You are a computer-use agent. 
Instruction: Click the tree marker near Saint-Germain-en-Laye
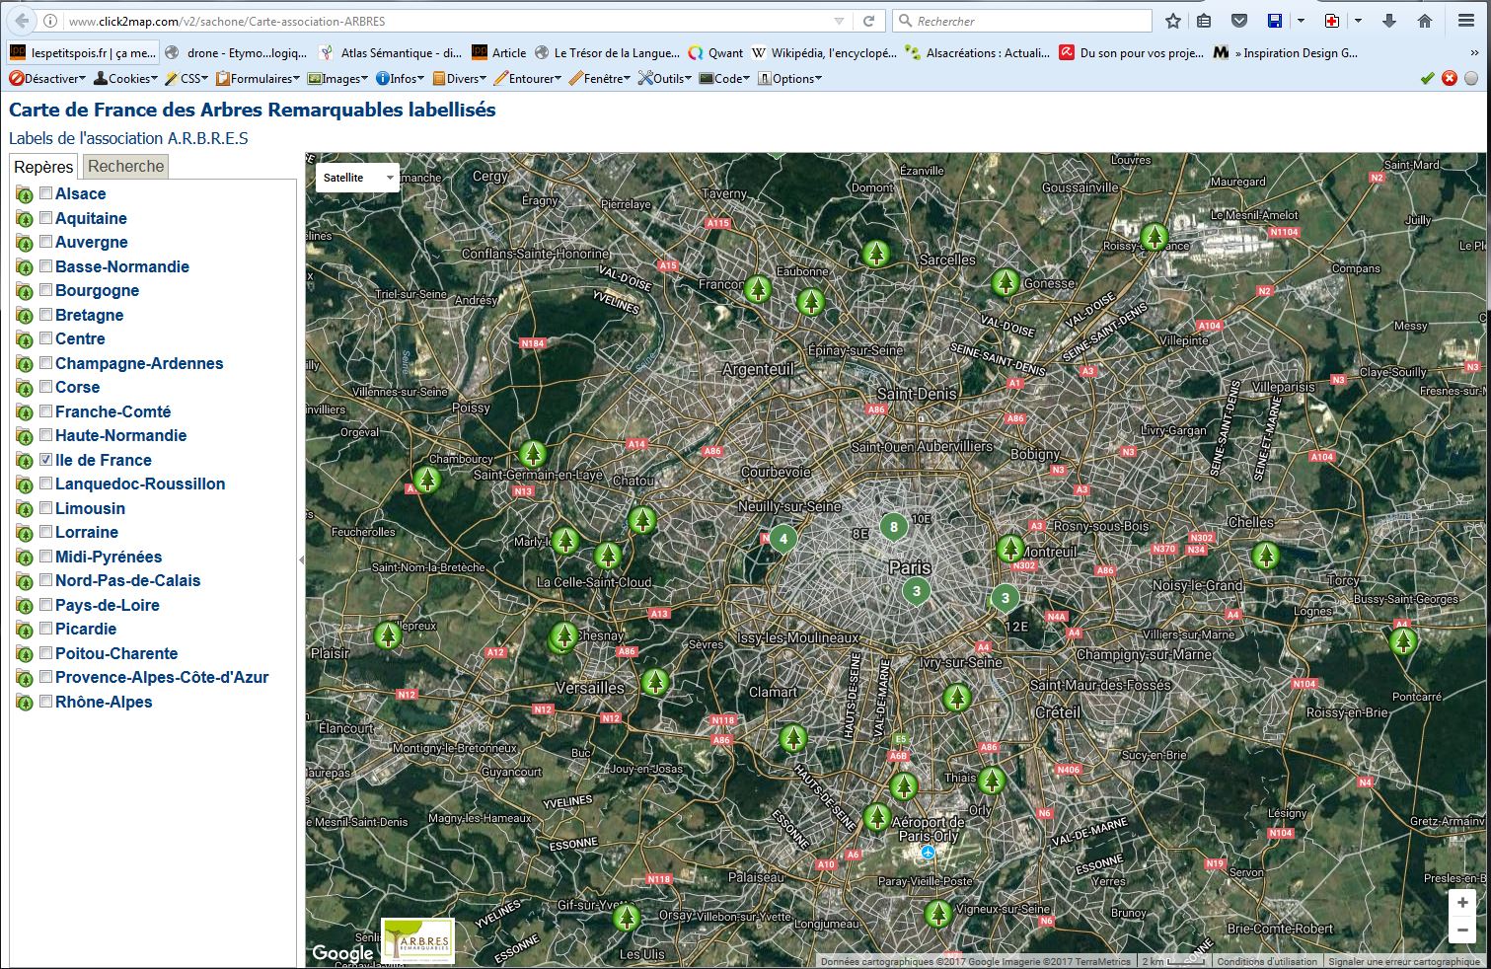(x=533, y=454)
